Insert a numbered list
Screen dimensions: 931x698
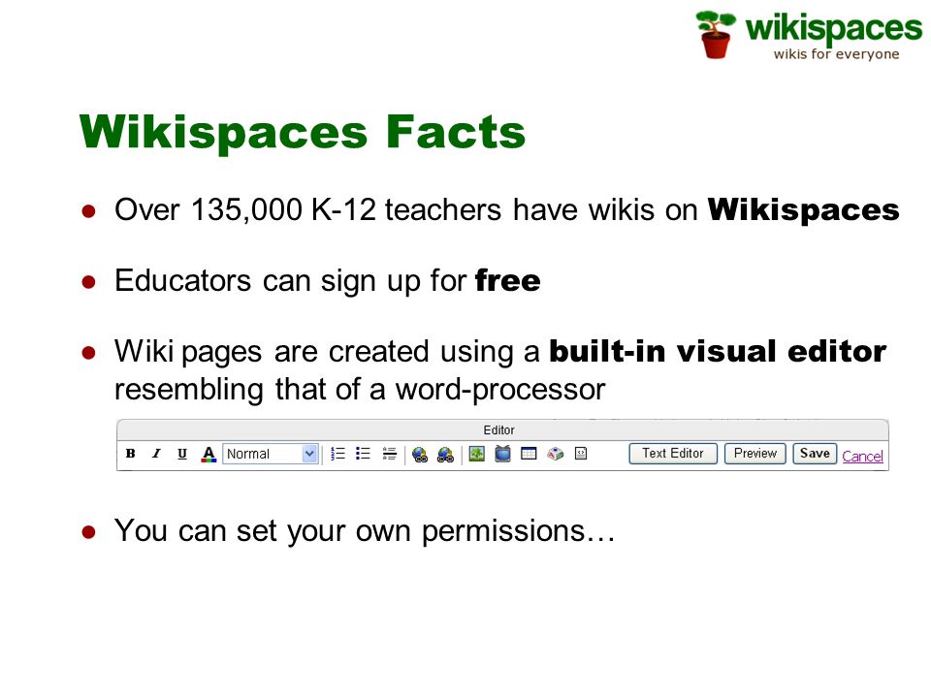coord(337,454)
